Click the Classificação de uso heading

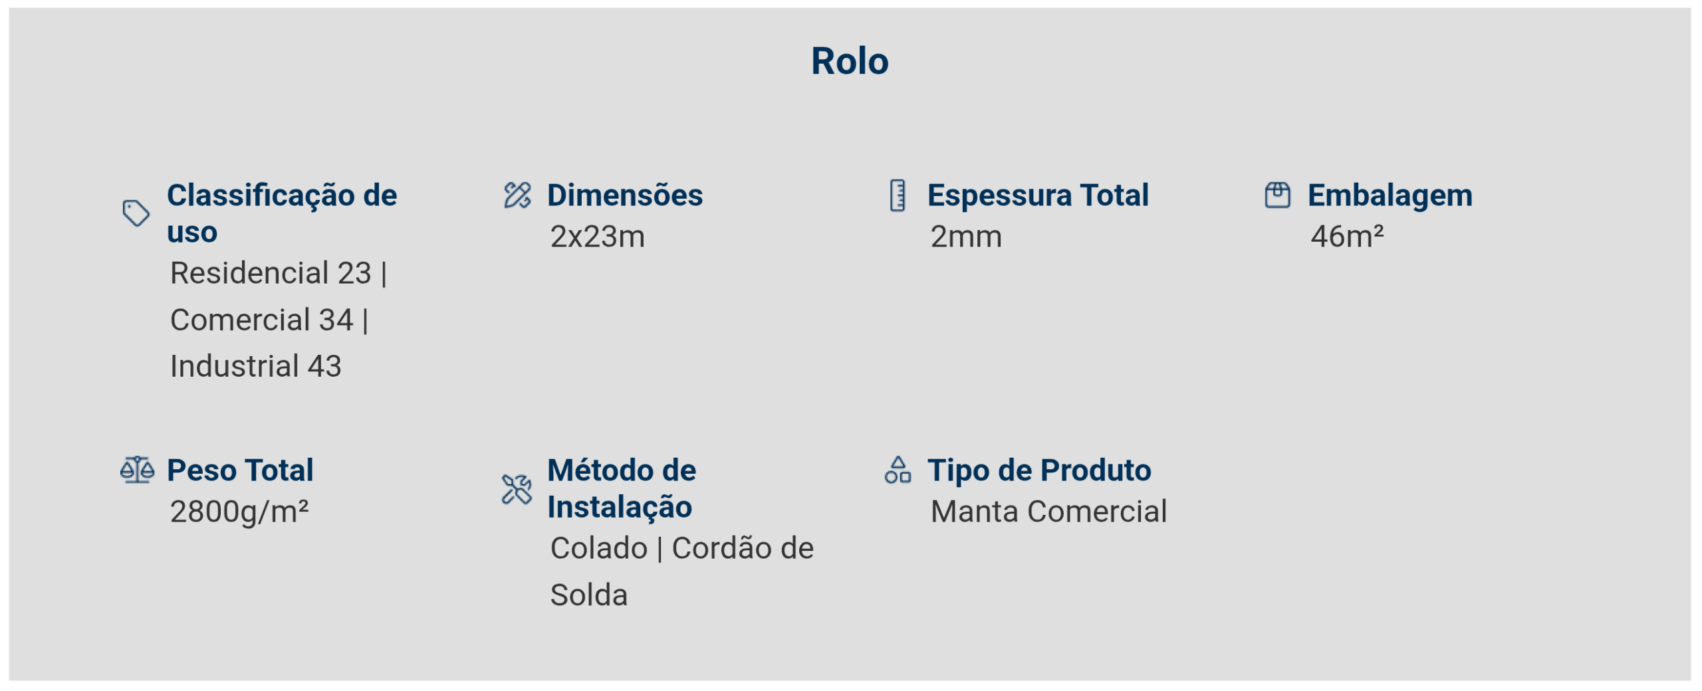tap(282, 213)
